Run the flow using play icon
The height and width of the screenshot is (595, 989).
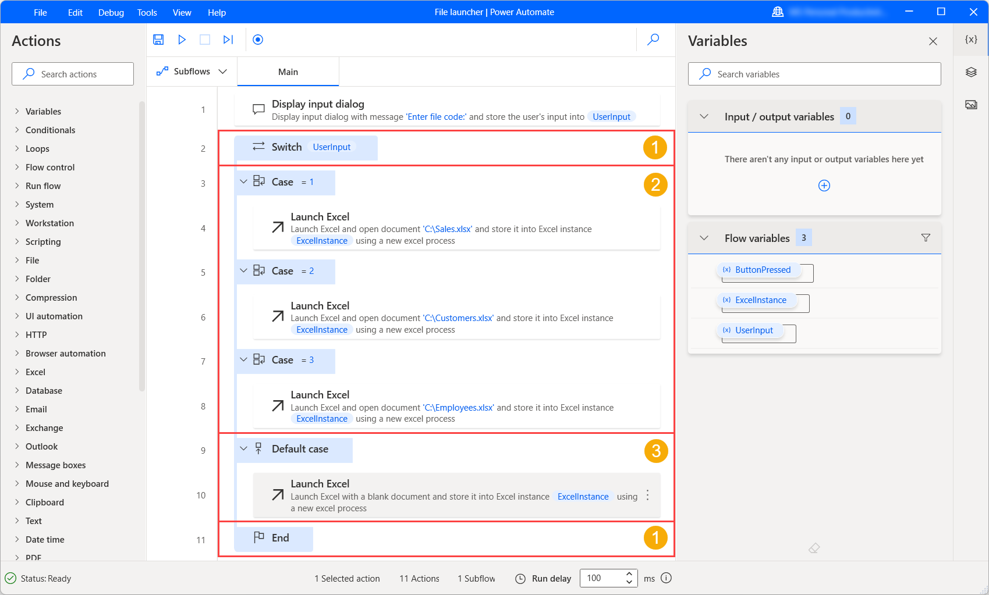pyautogui.click(x=182, y=40)
